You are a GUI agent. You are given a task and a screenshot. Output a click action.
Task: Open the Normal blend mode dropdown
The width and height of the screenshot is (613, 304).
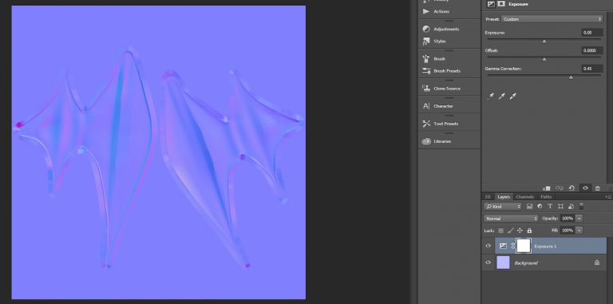511,219
